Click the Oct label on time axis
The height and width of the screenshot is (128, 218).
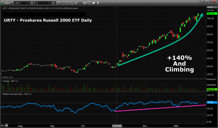[83, 126]
